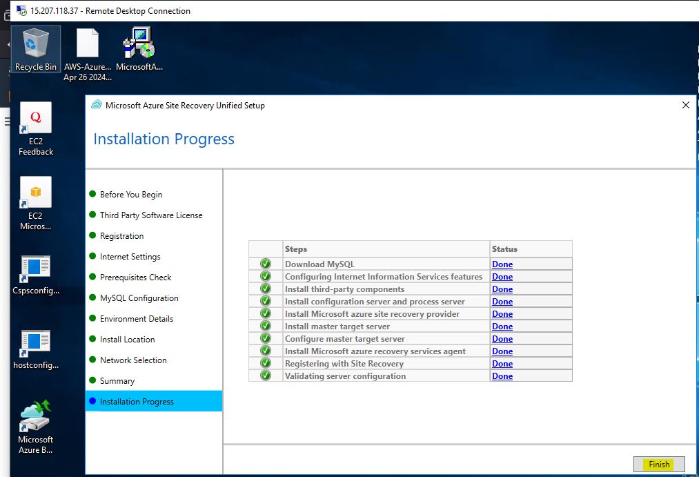Select the MicrosoftA... installer desktop icon
The height and width of the screenshot is (477, 699).
pyautogui.click(x=139, y=46)
